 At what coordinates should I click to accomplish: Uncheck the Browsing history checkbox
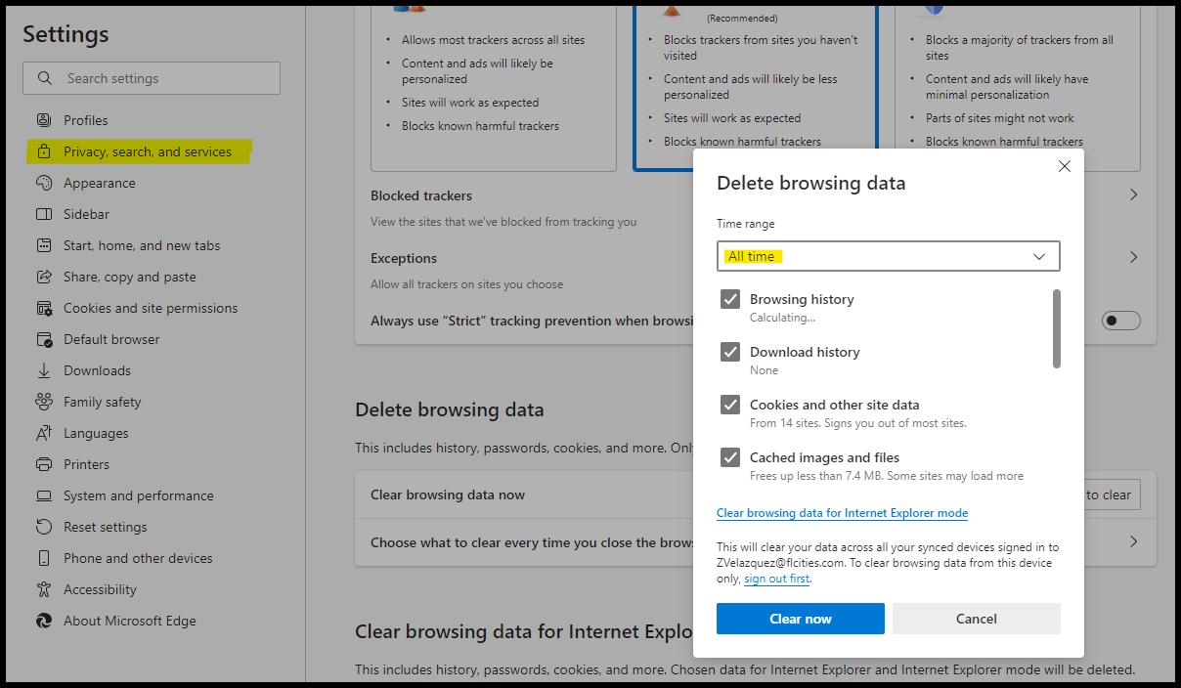(730, 299)
